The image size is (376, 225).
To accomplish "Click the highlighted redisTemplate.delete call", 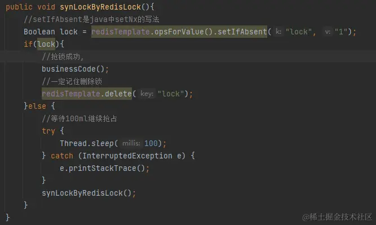I will tap(87, 94).
